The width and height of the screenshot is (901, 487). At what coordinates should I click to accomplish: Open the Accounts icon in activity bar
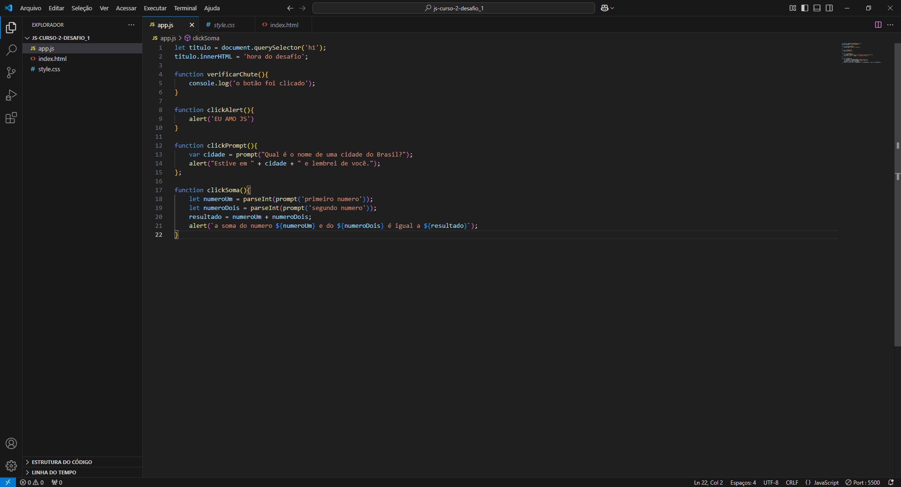coord(11,443)
